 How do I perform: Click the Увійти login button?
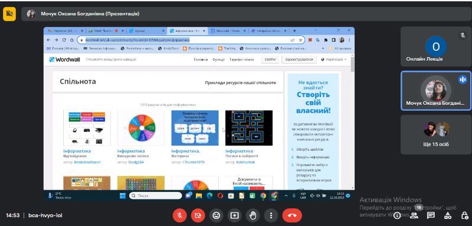point(270,59)
